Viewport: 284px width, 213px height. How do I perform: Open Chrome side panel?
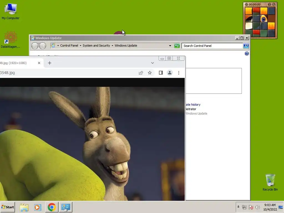[x=161, y=73]
